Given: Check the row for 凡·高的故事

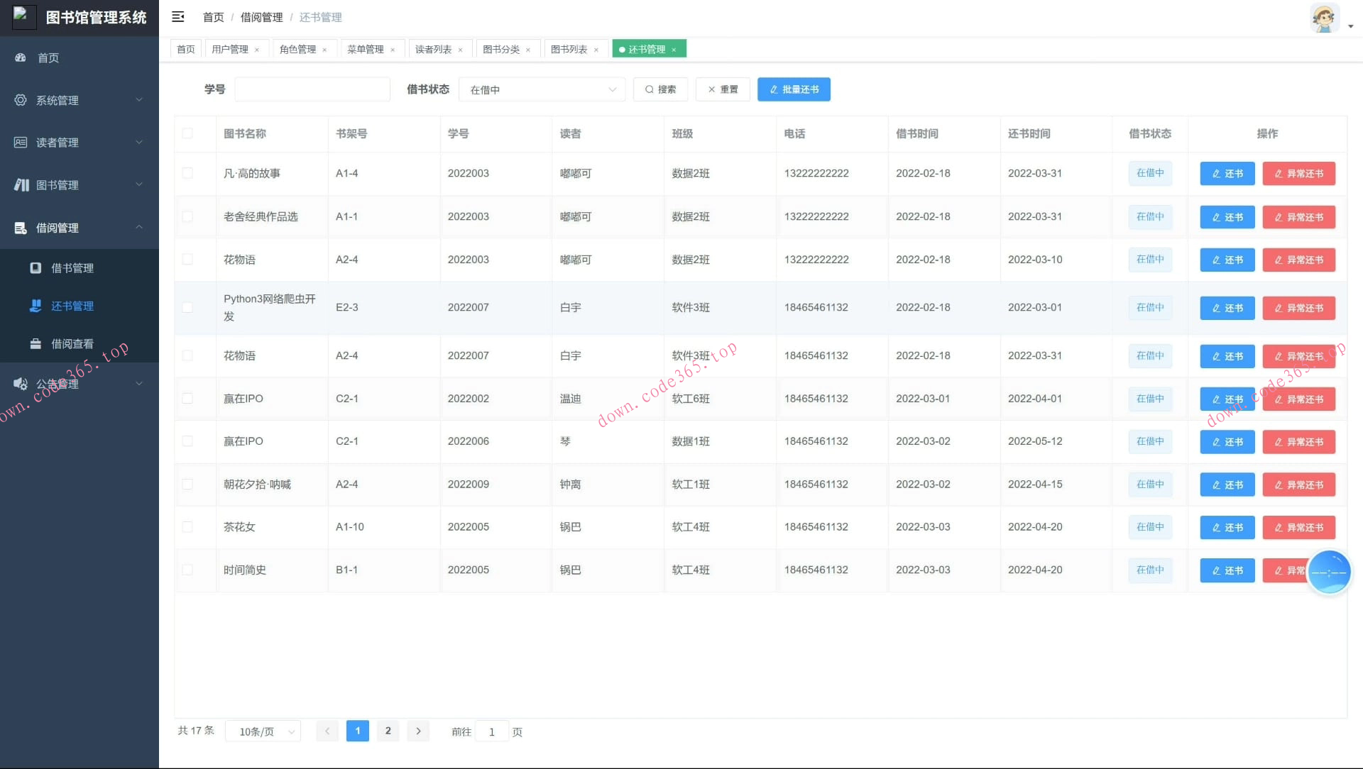Looking at the screenshot, I should coord(187,173).
